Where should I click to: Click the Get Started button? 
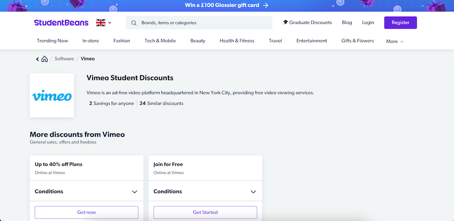point(205,212)
